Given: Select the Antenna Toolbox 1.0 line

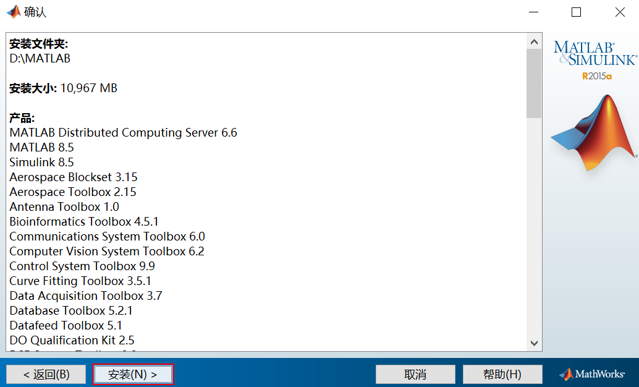Looking at the screenshot, I should pyautogui.click(x=64, y=206).
